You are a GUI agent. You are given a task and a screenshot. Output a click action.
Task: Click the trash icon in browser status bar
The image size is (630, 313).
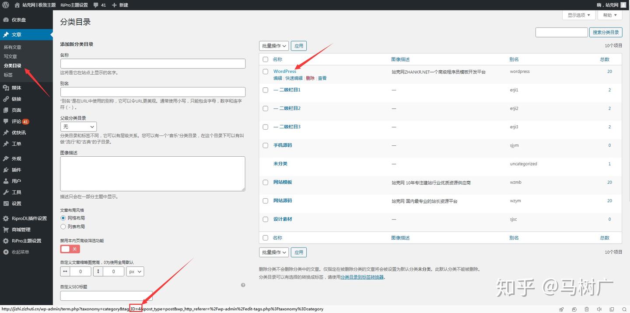tap(587, 309)
